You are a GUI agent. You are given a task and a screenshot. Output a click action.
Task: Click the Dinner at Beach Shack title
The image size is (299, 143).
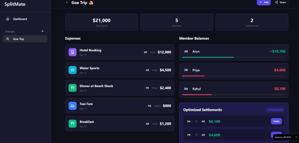pyautogui.click(x=96, y=86)
